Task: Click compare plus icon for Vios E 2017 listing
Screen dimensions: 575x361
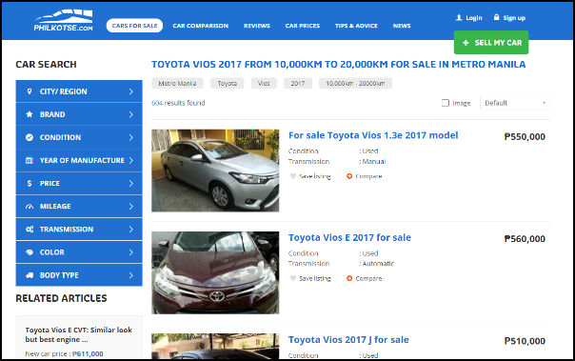Action: pyautogui.click(x=349, y=278)
